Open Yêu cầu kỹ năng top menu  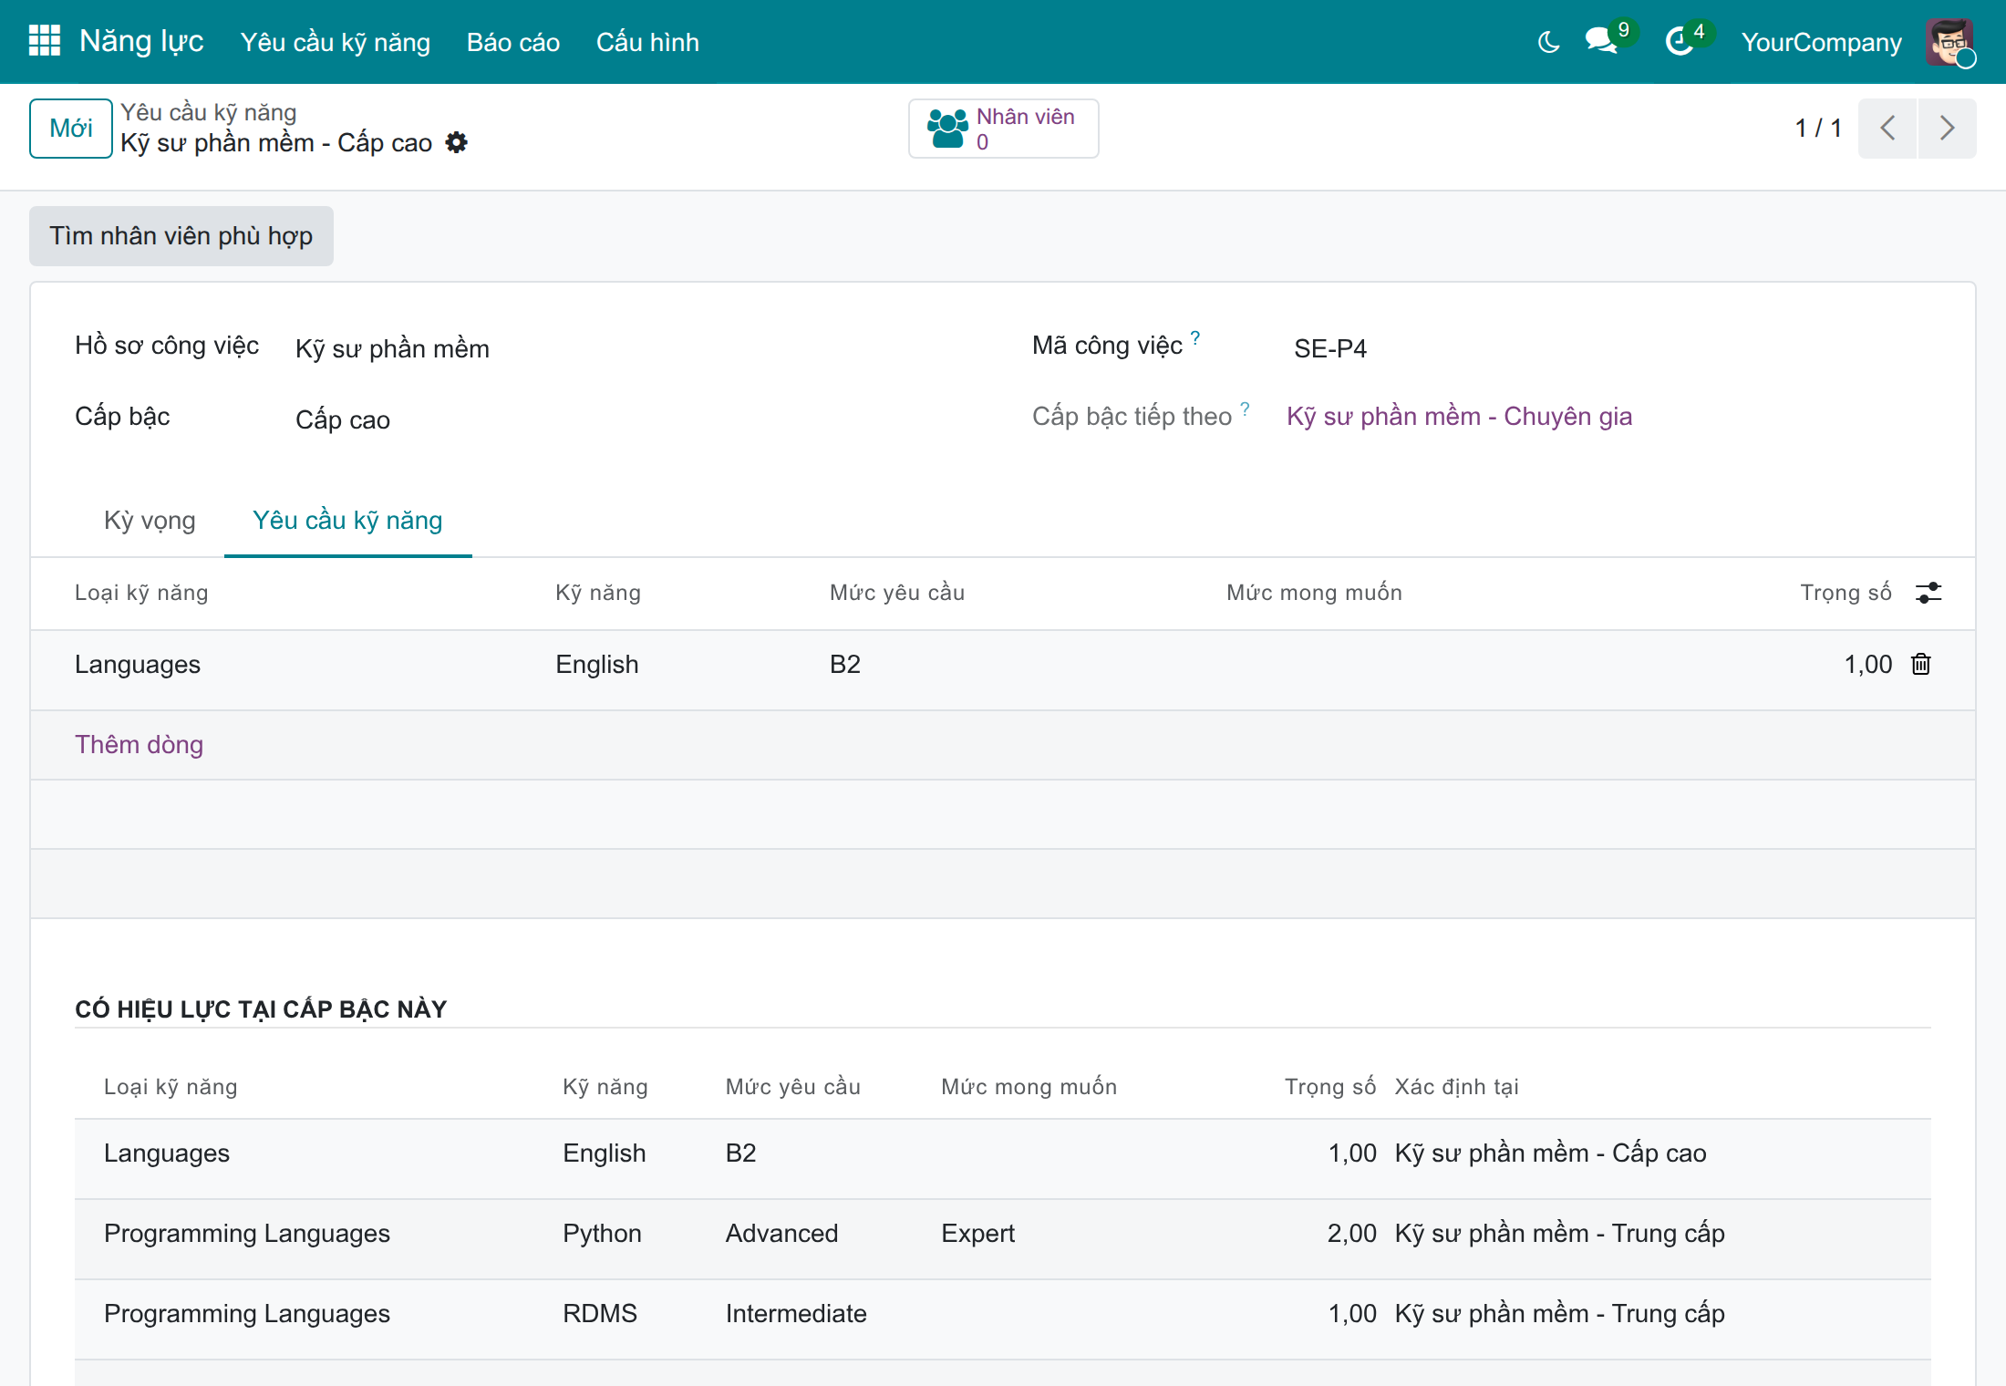coord(336,42)
